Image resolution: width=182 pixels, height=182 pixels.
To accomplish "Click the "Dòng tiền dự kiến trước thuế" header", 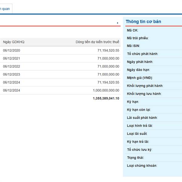I will point(97,42).
